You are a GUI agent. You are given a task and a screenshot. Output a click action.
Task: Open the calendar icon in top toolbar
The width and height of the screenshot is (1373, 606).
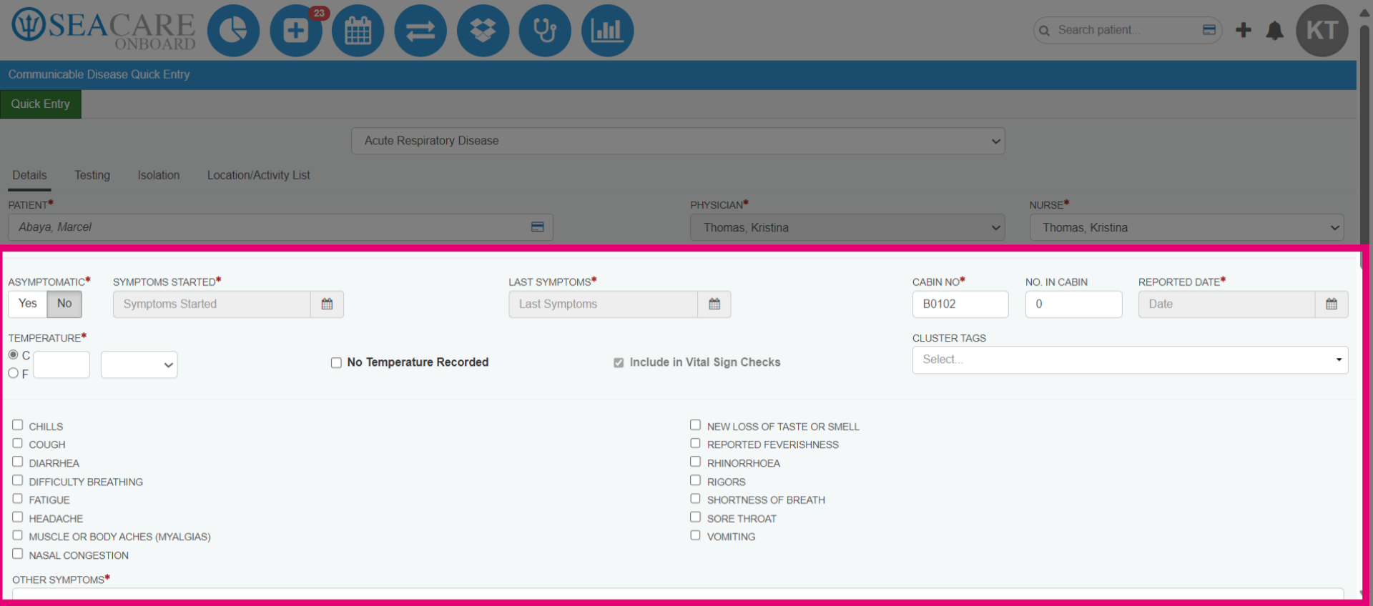[x=358, y=31]
